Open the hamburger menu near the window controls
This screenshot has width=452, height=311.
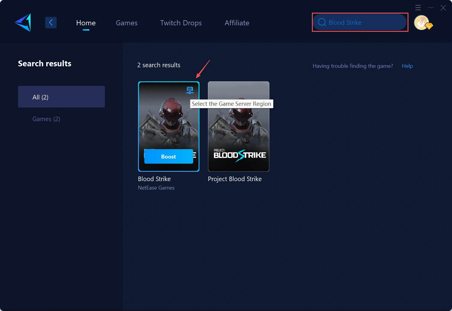pyautogui.click(x=418, y=8)
